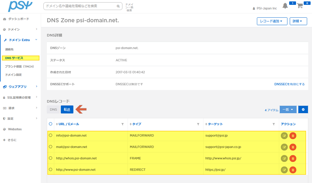The width and height of the screenshot is (312, 183).
Task: Open the notifications bell icon
Action: click(x=285, y=6)
